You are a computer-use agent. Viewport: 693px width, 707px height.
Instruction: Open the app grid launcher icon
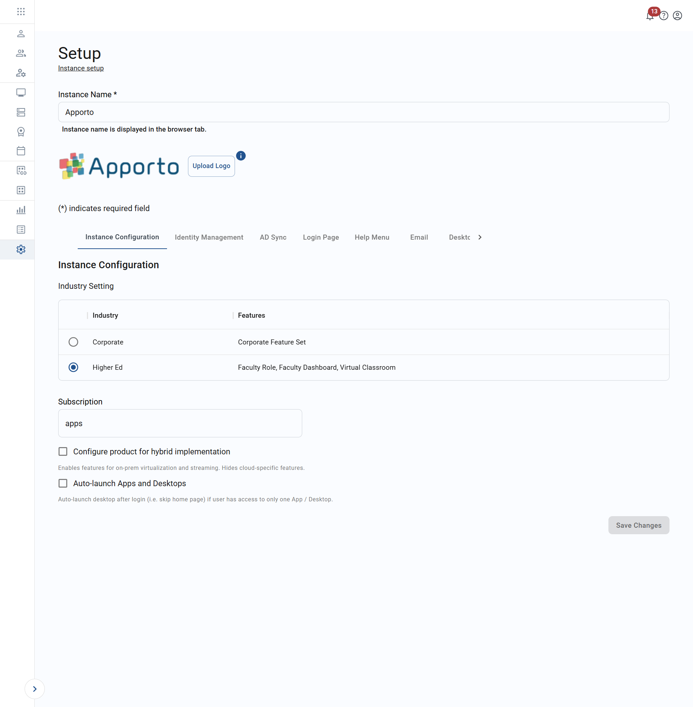tap(21, 12)
